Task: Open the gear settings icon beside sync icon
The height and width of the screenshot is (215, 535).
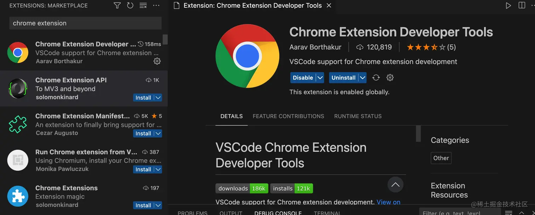Action: pyautogui.click(x=390, y=78)
